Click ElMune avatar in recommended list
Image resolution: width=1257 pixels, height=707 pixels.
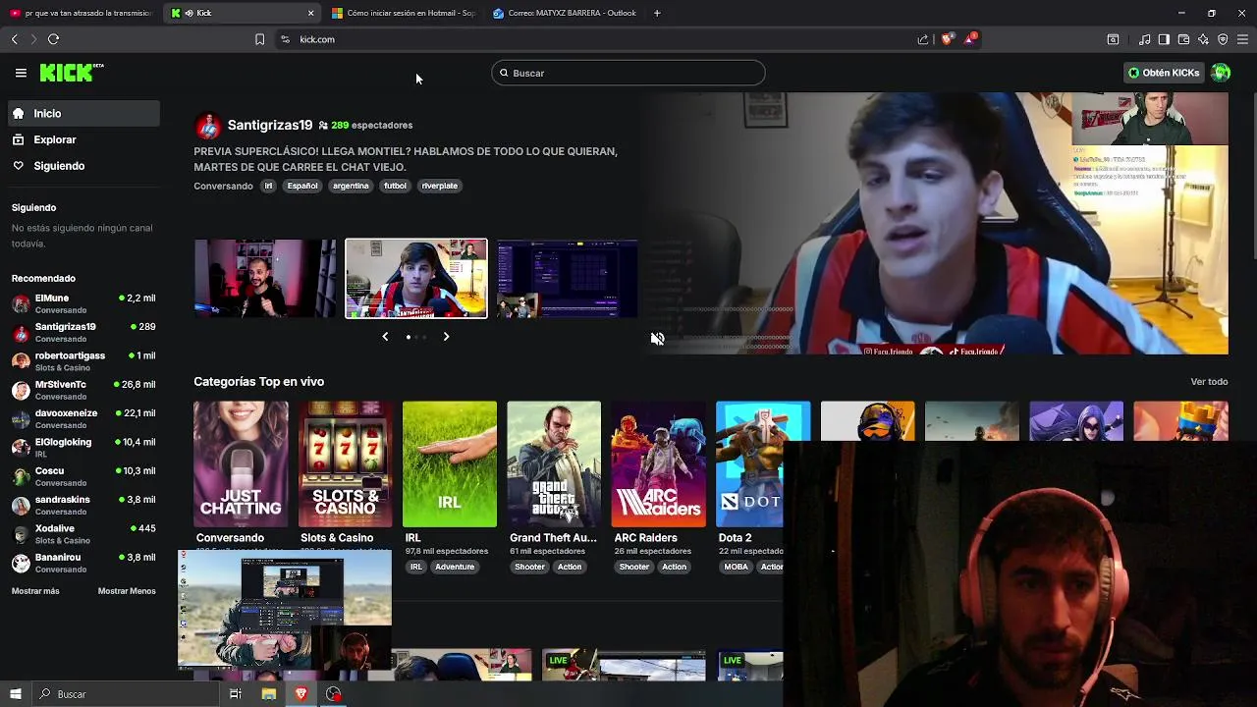point(21,303)
